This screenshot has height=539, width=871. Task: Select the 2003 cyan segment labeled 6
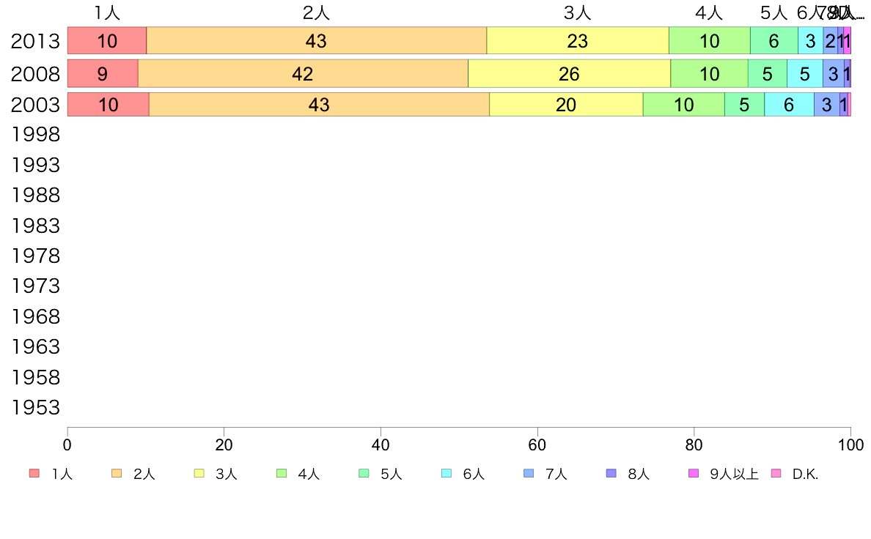790,105
